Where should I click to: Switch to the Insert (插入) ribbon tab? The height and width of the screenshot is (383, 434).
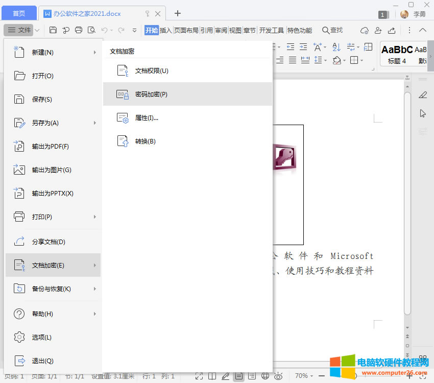166,30
